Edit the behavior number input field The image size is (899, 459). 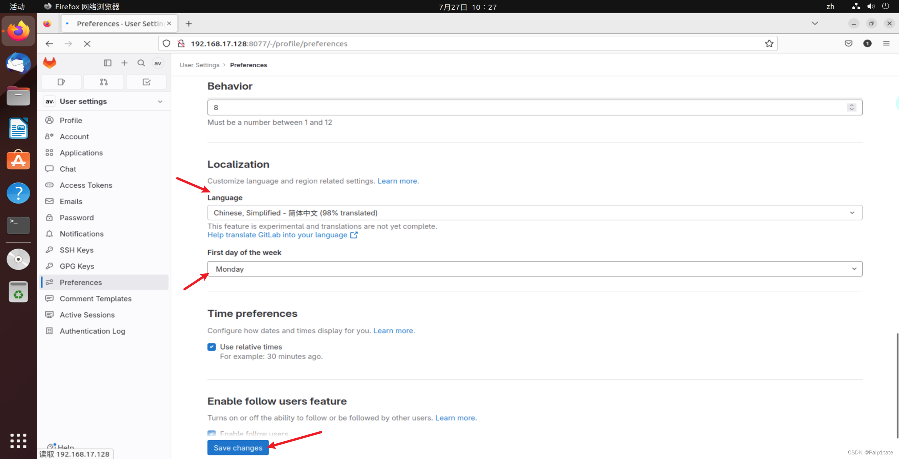(535, 107)
